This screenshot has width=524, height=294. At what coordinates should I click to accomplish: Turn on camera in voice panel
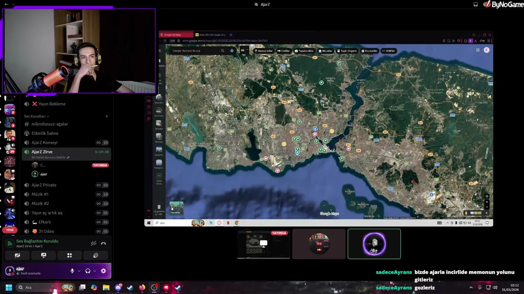click(18, 255)
